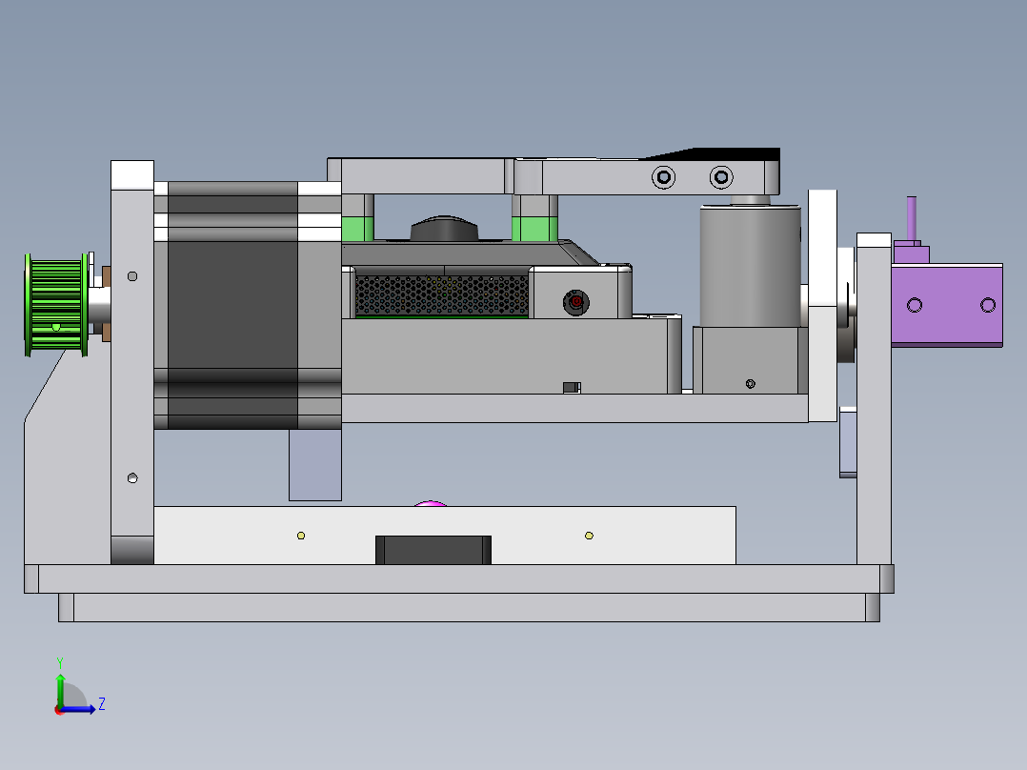
Task: Select the red button on the device
Action: 575,302
